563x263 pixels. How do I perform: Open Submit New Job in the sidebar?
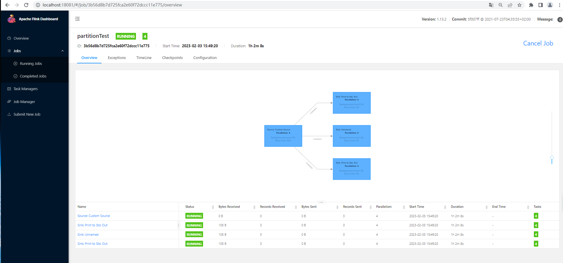34,114
